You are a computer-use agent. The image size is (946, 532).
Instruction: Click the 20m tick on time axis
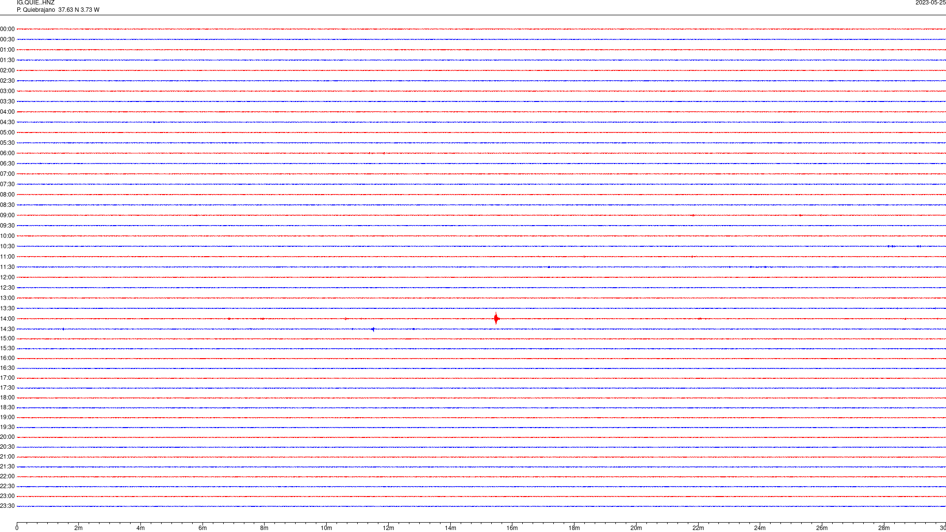(x=636, y=528)
